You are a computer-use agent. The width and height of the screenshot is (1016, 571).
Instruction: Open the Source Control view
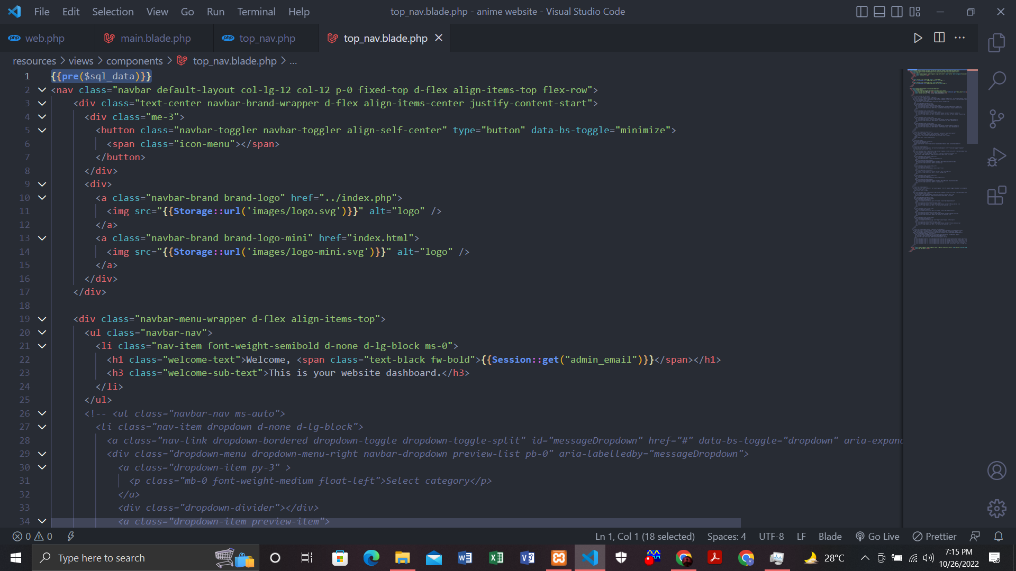(996, 119)
